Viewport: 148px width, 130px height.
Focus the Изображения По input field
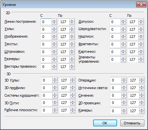(x=64, y=37)
